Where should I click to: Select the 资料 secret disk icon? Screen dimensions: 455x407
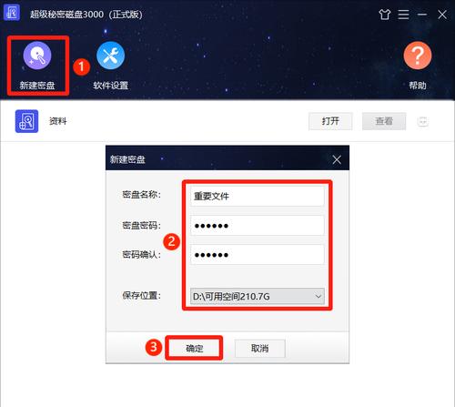(26, 121)
